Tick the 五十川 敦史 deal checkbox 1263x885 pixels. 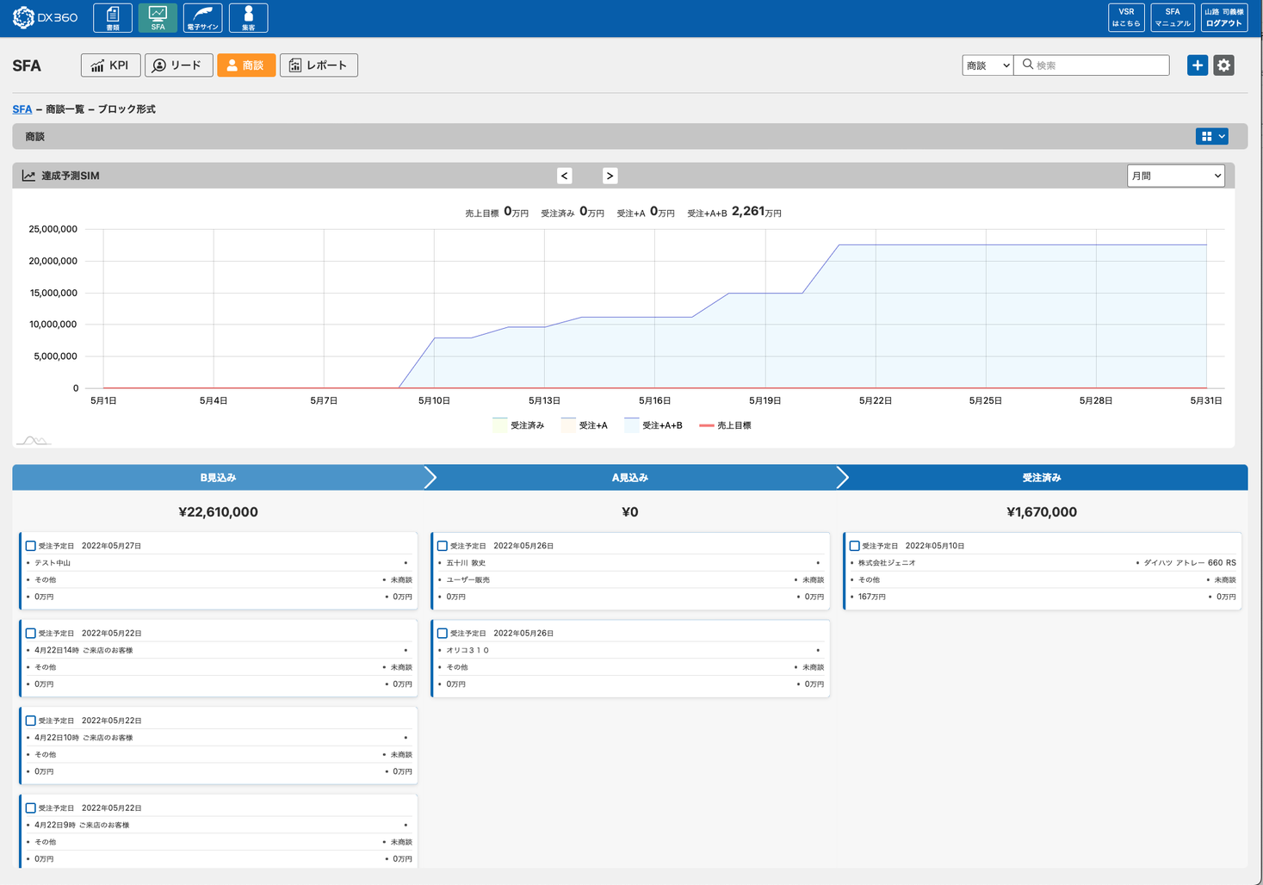point(443,546)
